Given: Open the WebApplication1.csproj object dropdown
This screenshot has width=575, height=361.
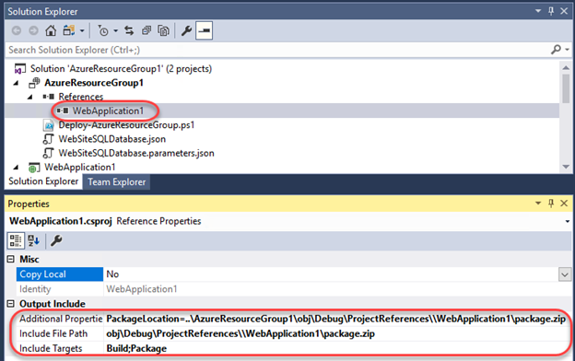Looking at the screenshot, I should (568, 221).
